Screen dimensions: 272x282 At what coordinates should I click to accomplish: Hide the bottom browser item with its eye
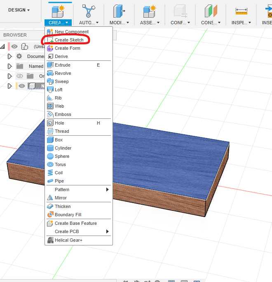click(22, 86)
